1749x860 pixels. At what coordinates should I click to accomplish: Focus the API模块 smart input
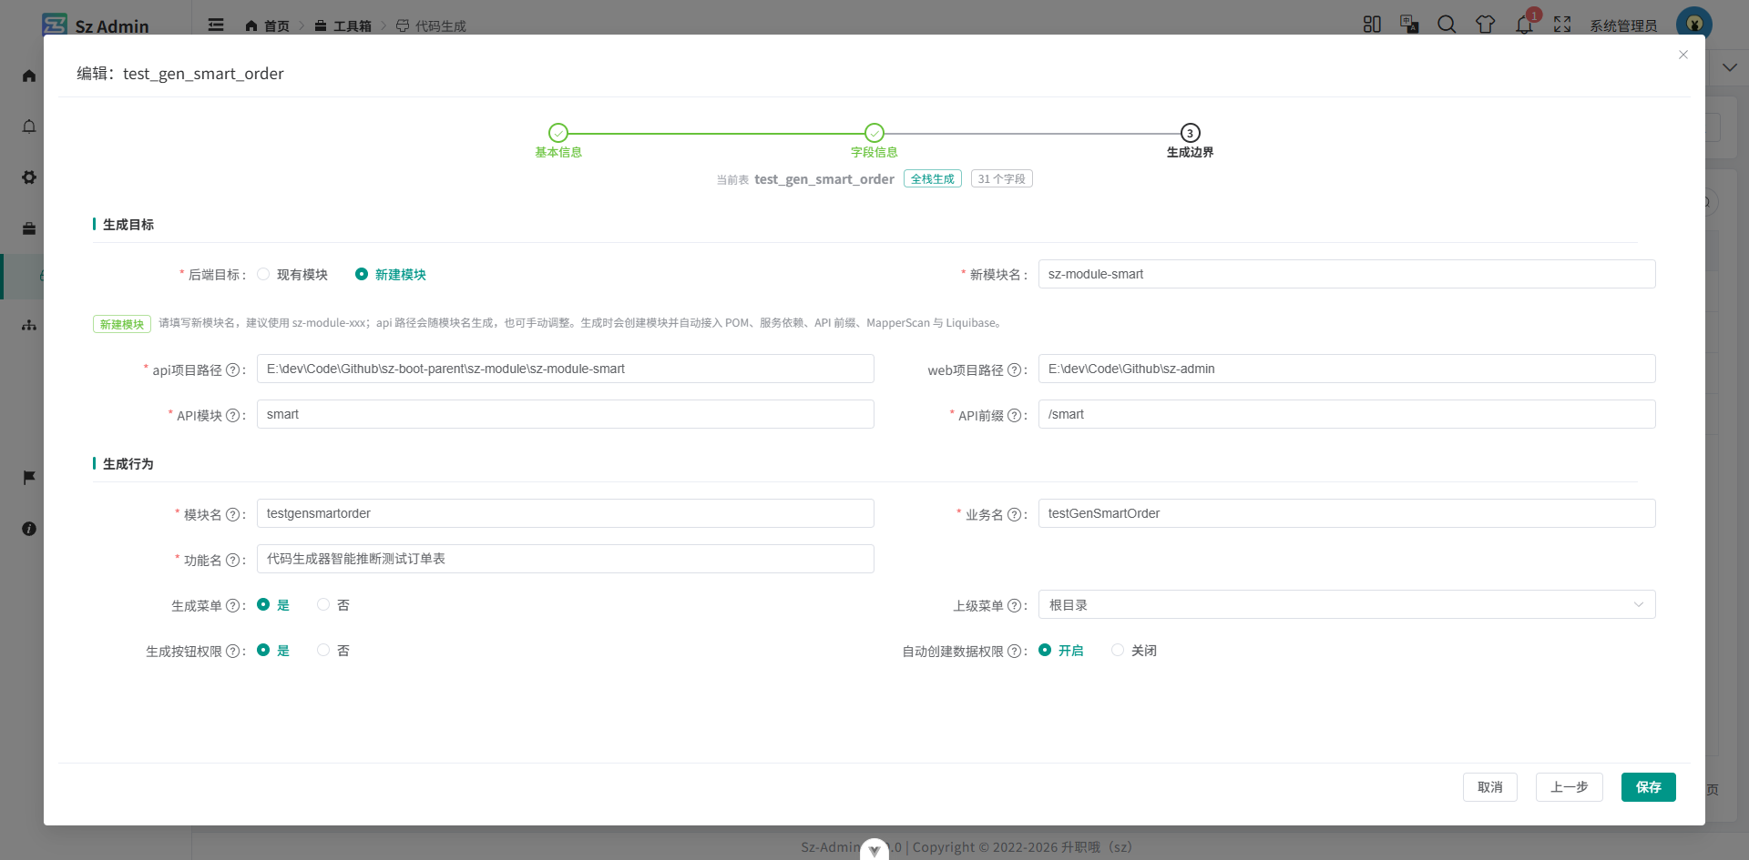click(x=565, y=414)
